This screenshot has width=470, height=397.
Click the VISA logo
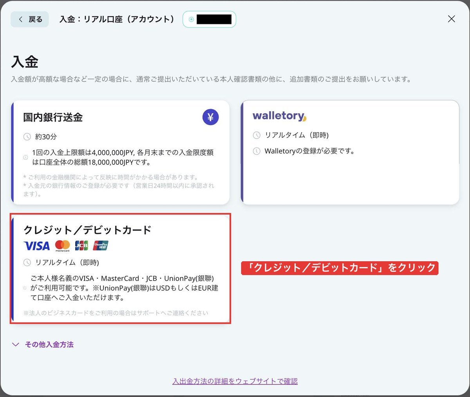pos(37,246)
